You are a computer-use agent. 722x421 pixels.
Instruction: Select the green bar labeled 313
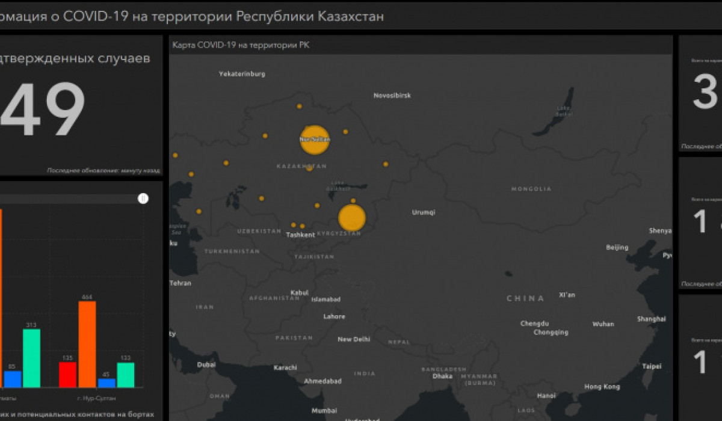coord(32,358)
